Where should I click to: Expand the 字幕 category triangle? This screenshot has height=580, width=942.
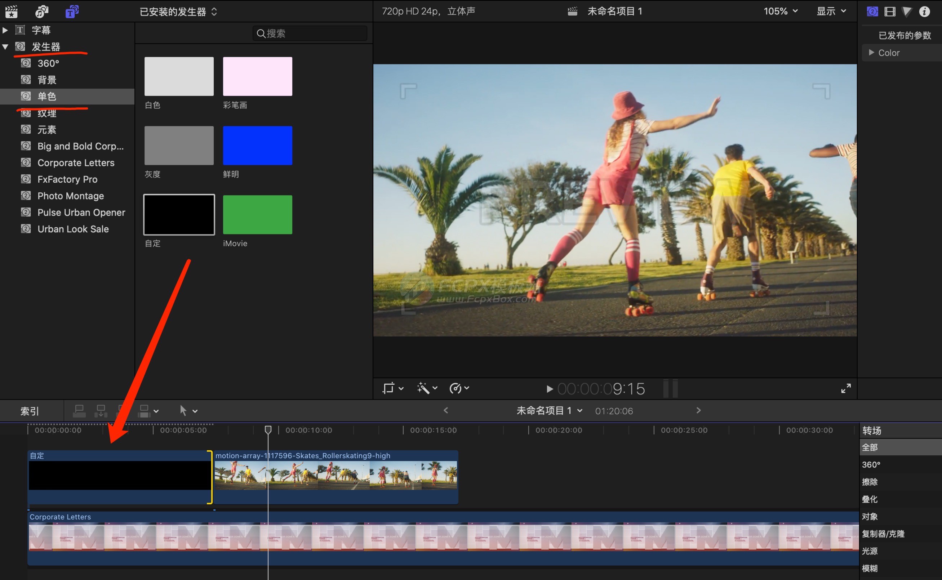[x=5, y=30]
